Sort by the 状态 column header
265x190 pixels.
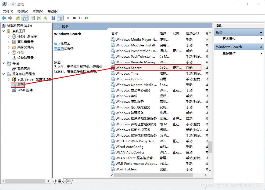pyautogui.click(x=177, y=33)
